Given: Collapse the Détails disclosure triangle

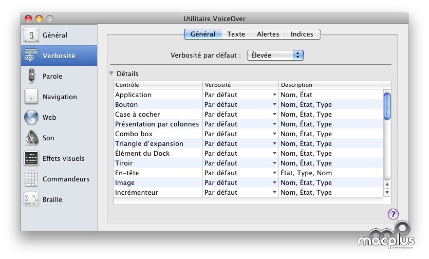Looking at the screenshot, I should pos(111,73).
